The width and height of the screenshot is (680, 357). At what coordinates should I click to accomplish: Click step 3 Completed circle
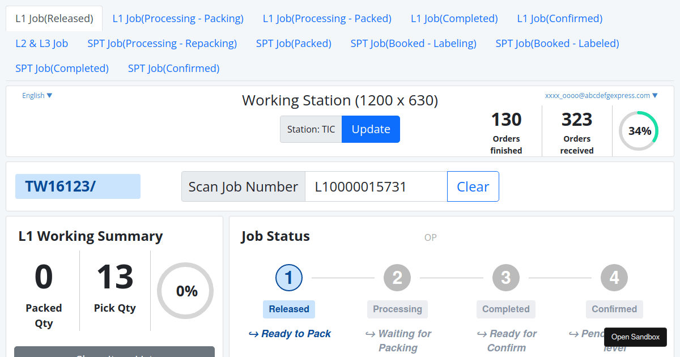(x=506, y=278)
